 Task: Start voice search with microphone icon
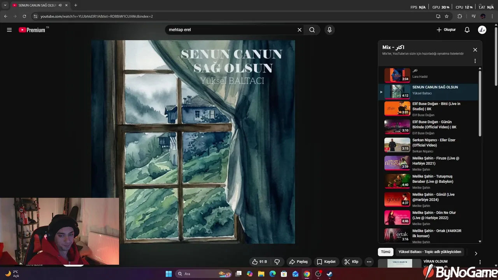[x=330, y=30]
